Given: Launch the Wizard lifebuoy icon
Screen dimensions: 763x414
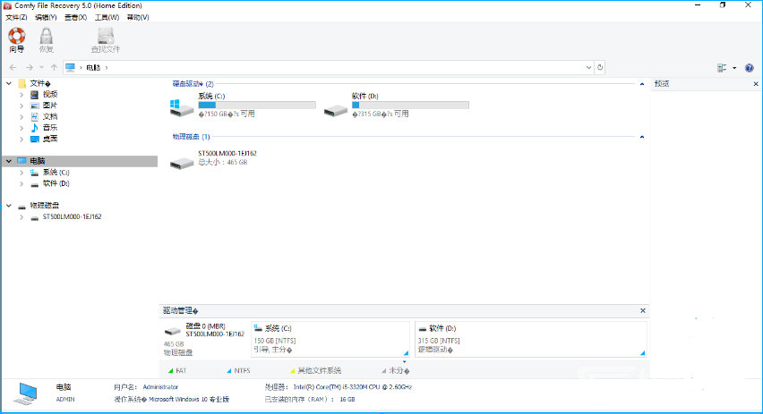Looking at the screenshot, I should point(16,36).
